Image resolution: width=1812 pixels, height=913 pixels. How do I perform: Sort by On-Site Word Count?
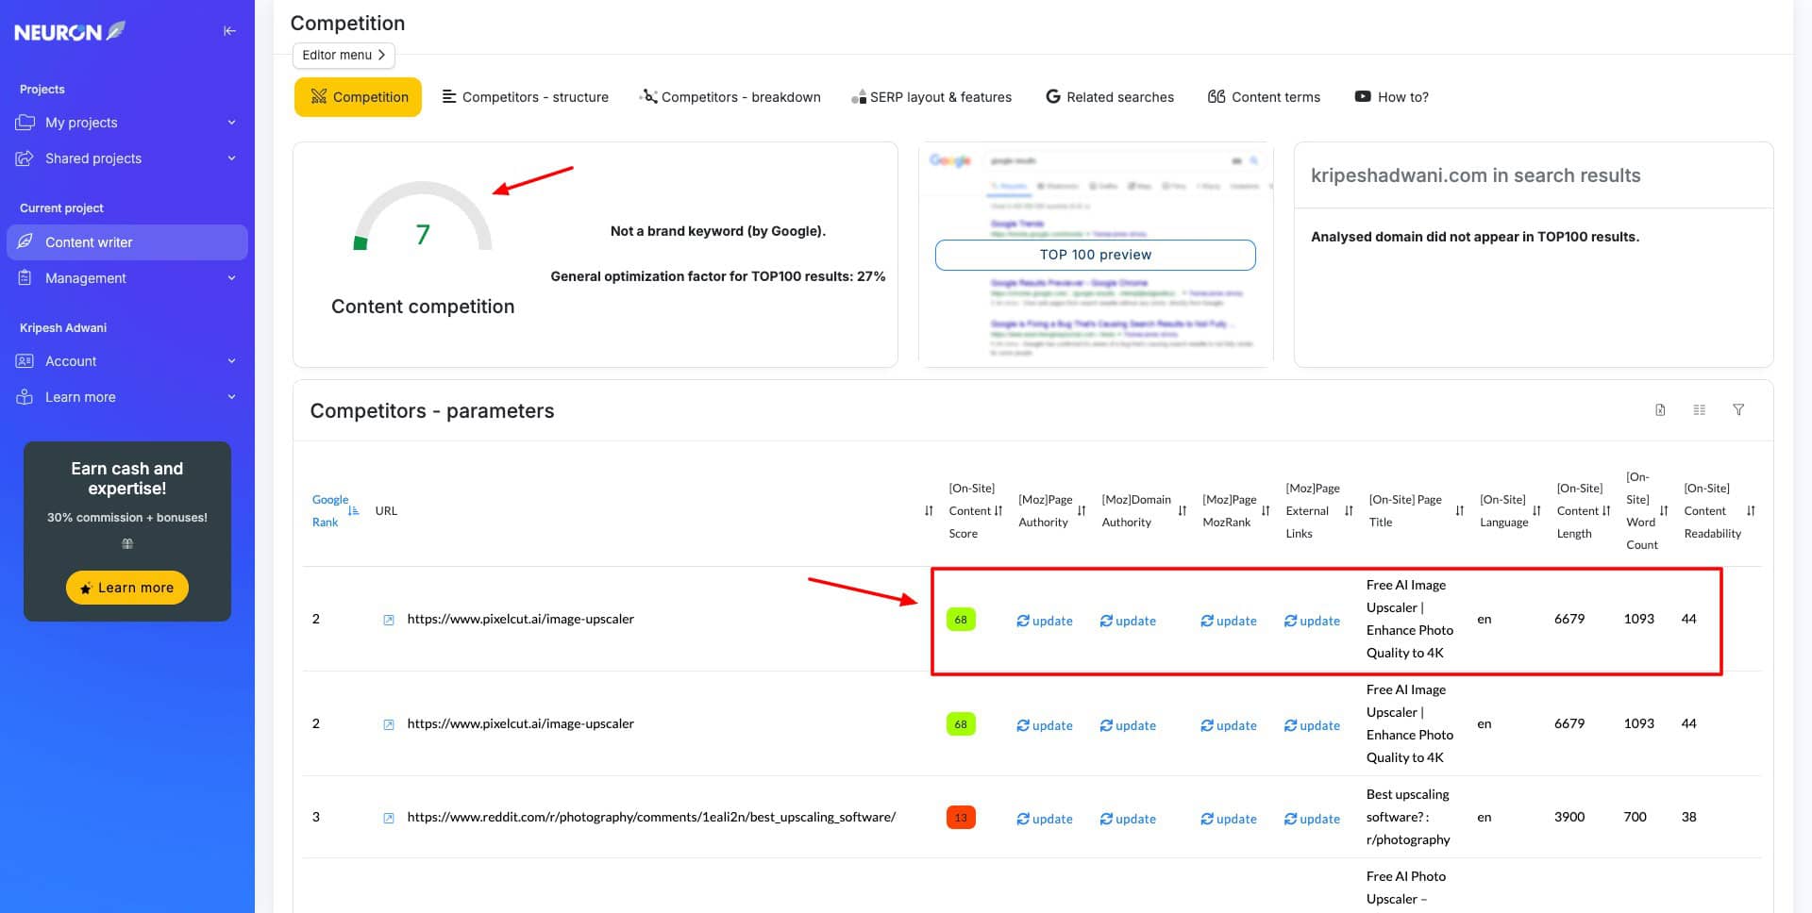tap(1664, 511)
